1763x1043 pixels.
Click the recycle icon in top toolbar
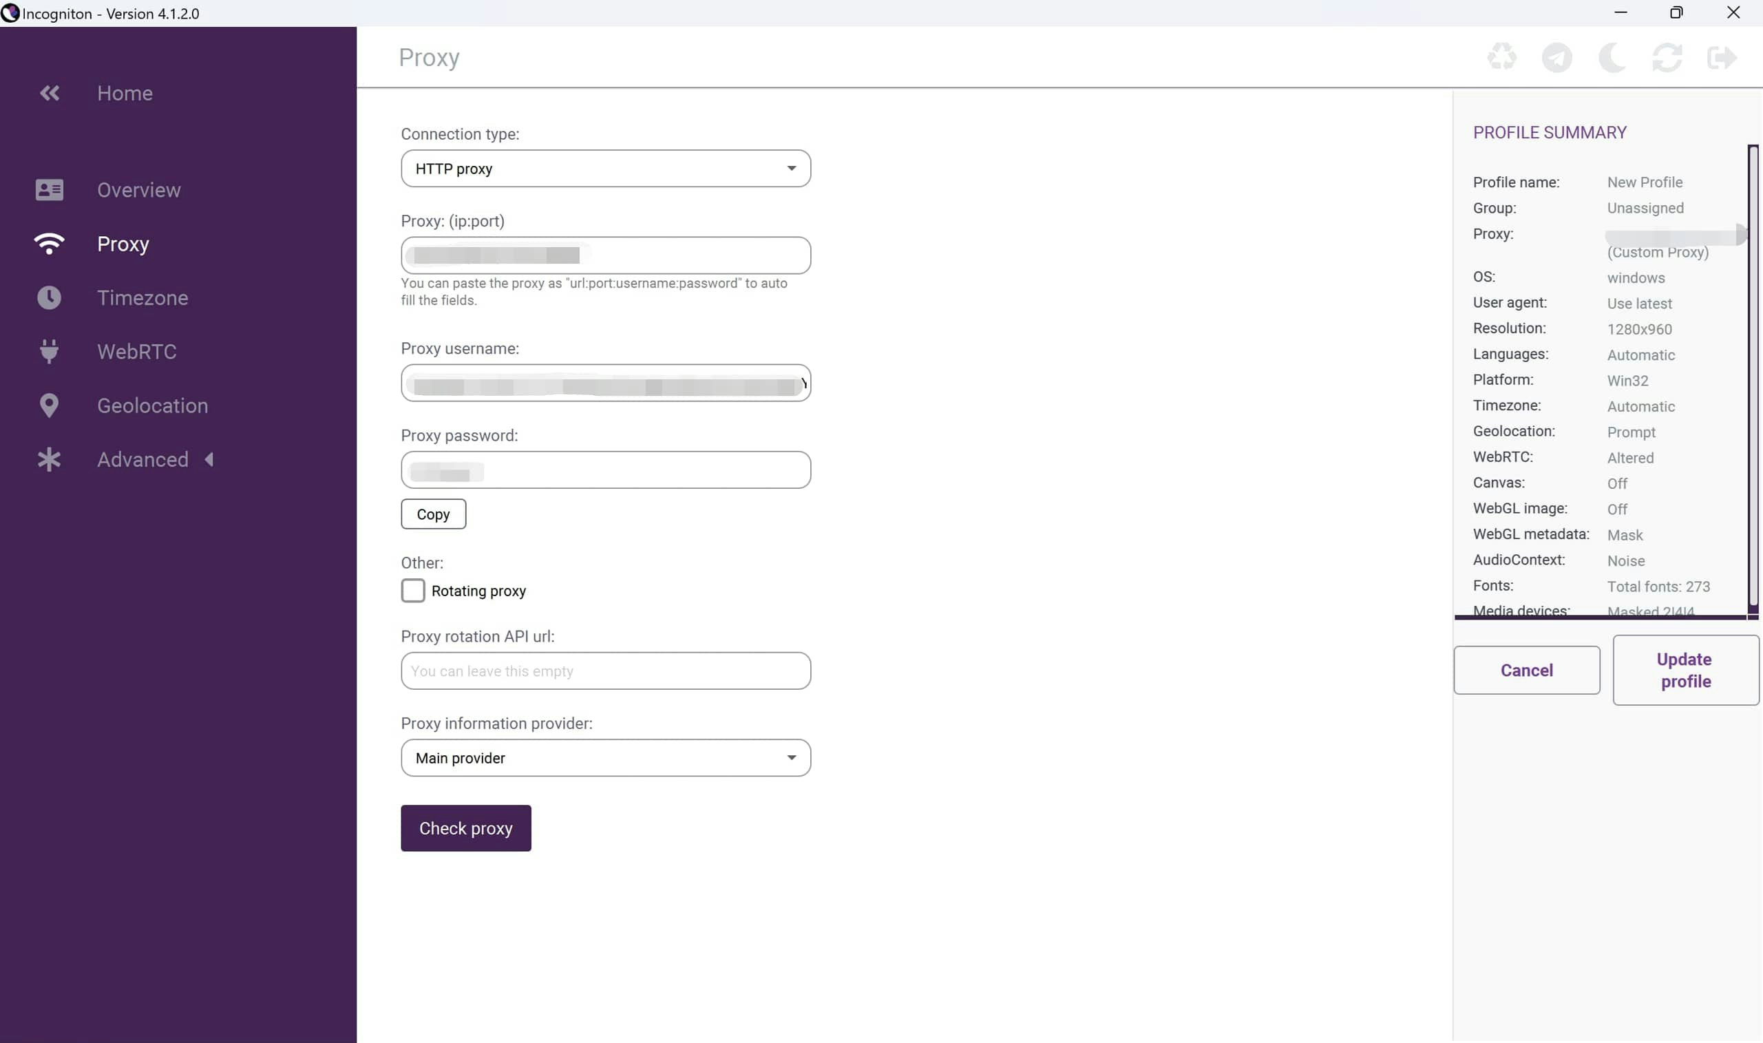pos(1501,58)
